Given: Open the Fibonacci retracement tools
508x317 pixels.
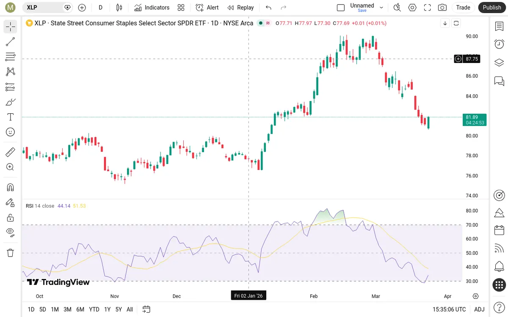Looking at the screenshot, I should (11, 57).
